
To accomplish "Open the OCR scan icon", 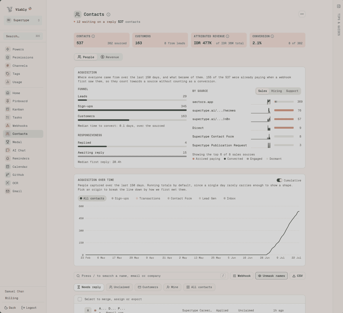I will [x=8, y=183].
